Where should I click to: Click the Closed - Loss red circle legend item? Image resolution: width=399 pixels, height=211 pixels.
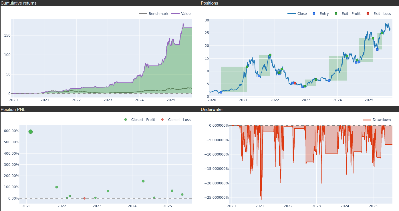click(x=162, y=120)
